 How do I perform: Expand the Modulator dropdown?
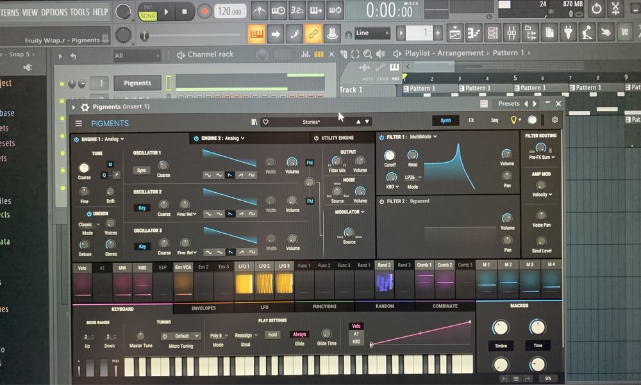click(349, 211)
